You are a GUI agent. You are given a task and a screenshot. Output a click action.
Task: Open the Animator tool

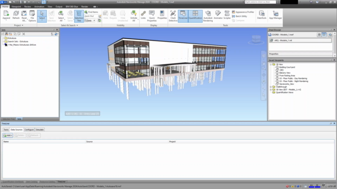coord(218,15)
